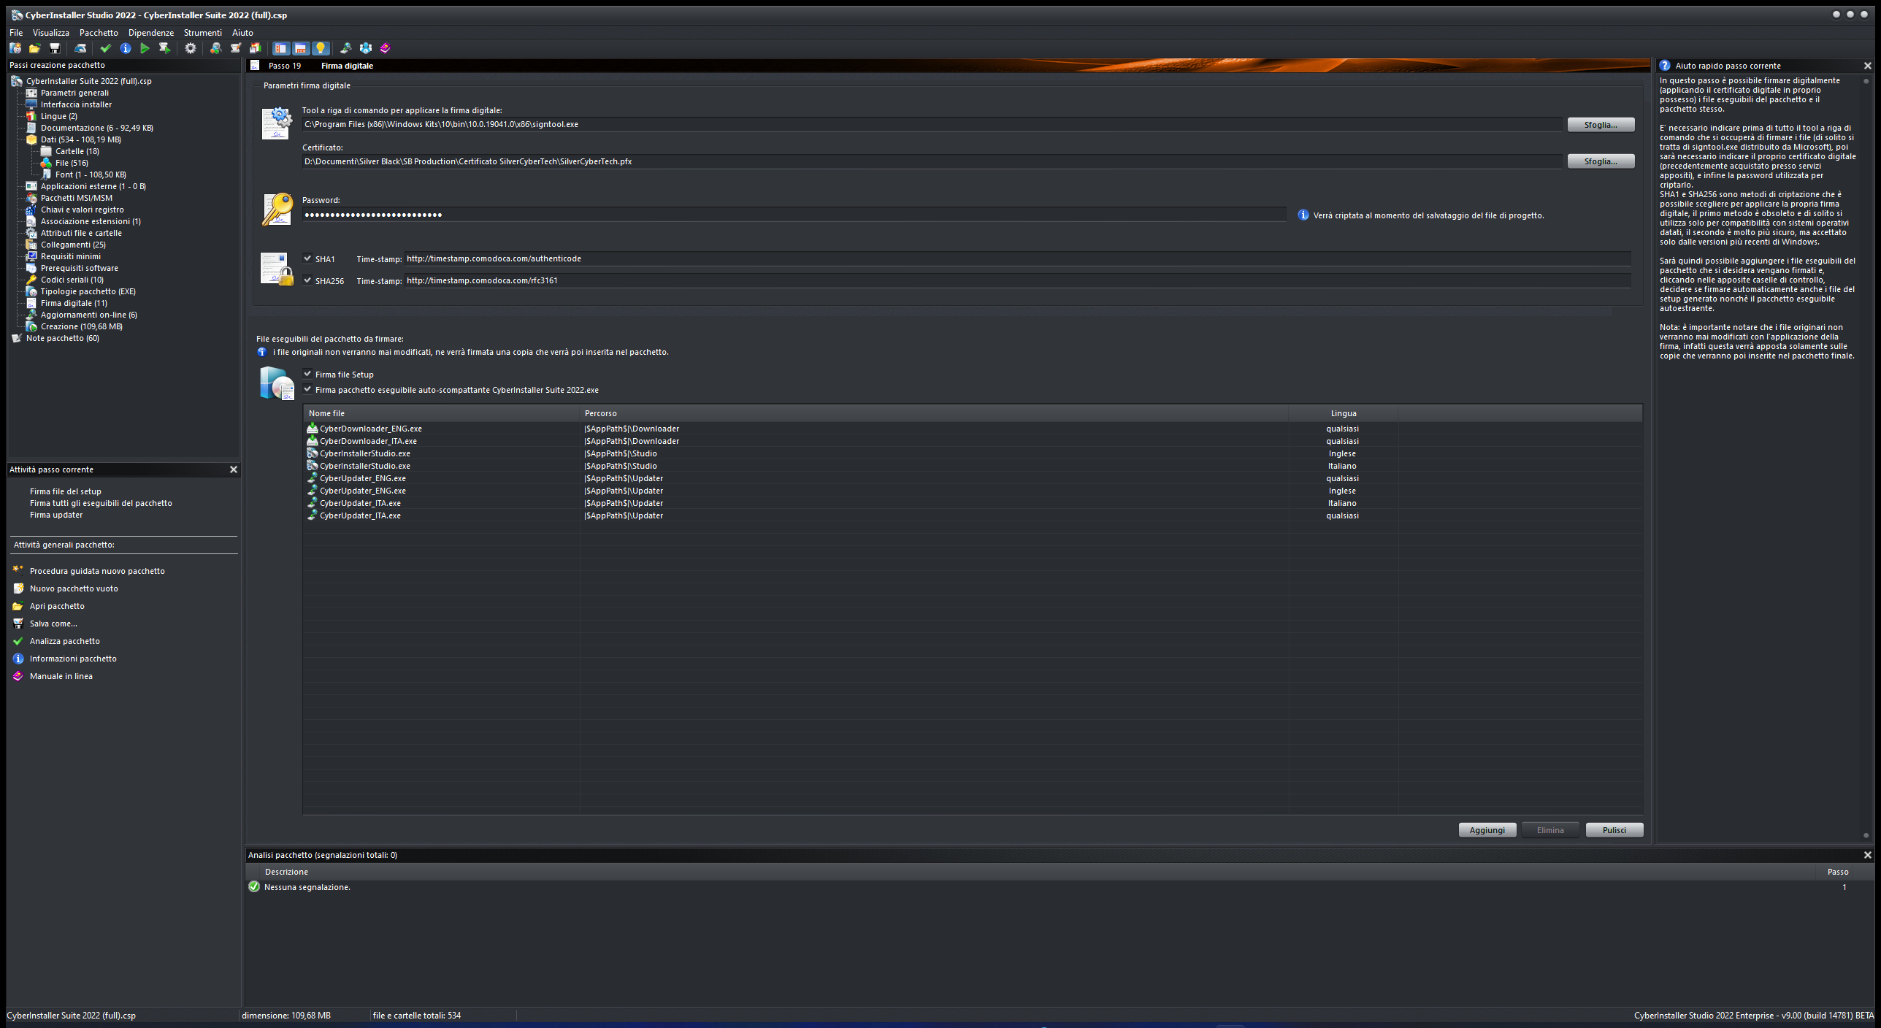
Task: Click Firma file del setup link
Action: click(66, 491)
